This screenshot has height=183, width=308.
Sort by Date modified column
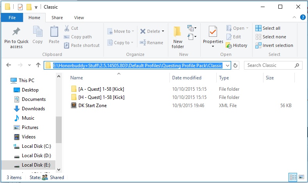coord(187,78)
